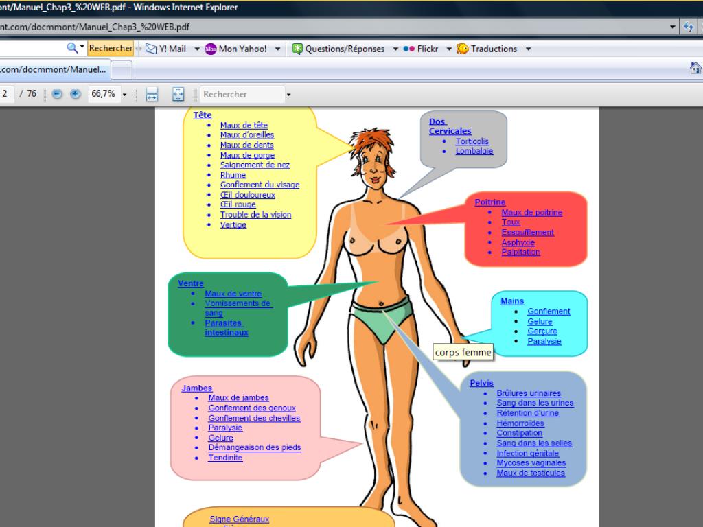703x527 pixels.
Task: Open the Lombalgie link
Action: tap(474, 151)
